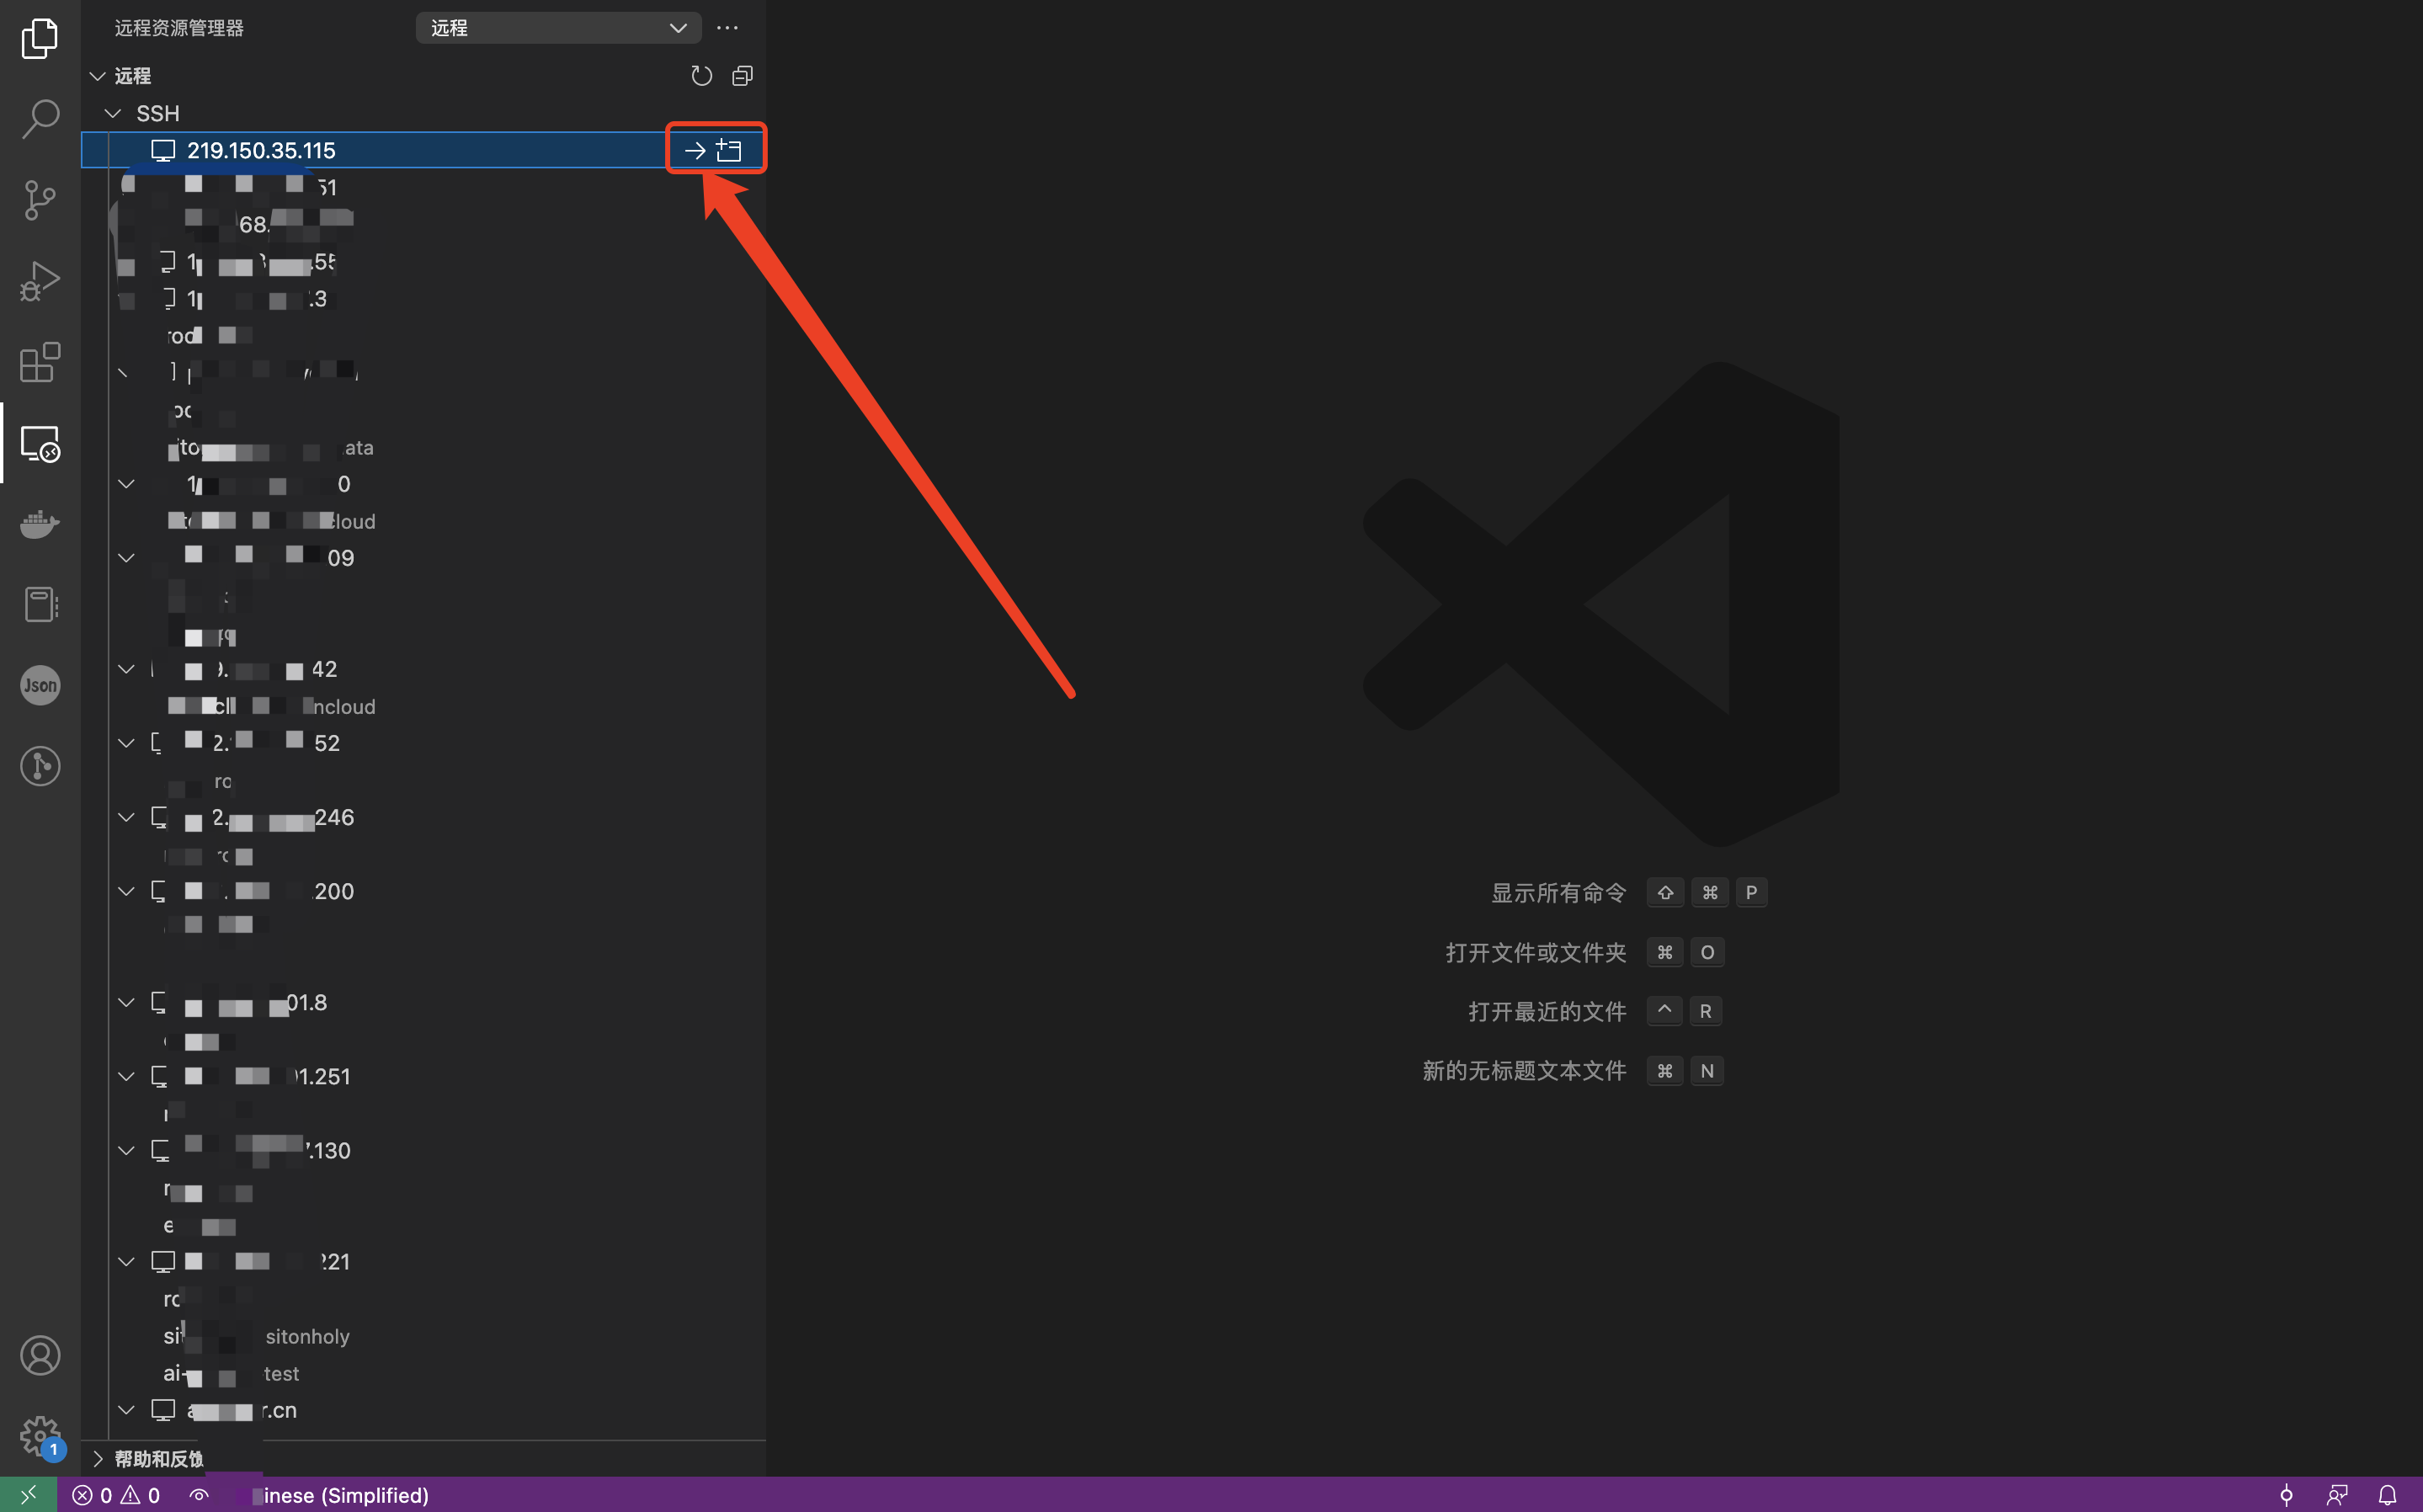The width and height of the screenshot is (2423, 1512).
Task: Expand the 帮助和反馈 section
Action: 98,1458
